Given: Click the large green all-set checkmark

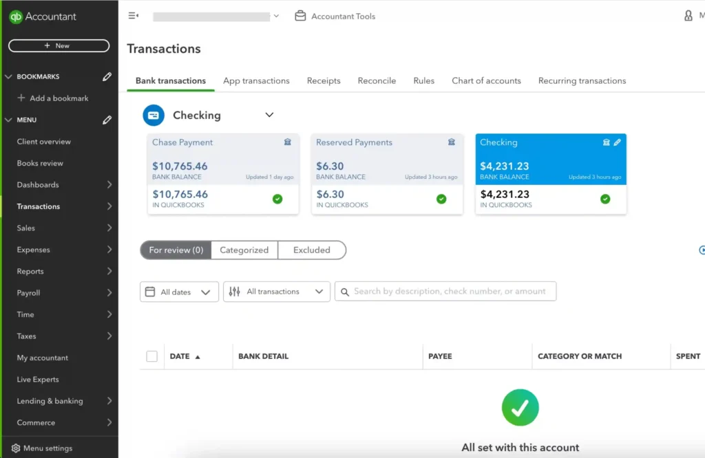Looking at the screenshot, I should (x=520, y=408).
